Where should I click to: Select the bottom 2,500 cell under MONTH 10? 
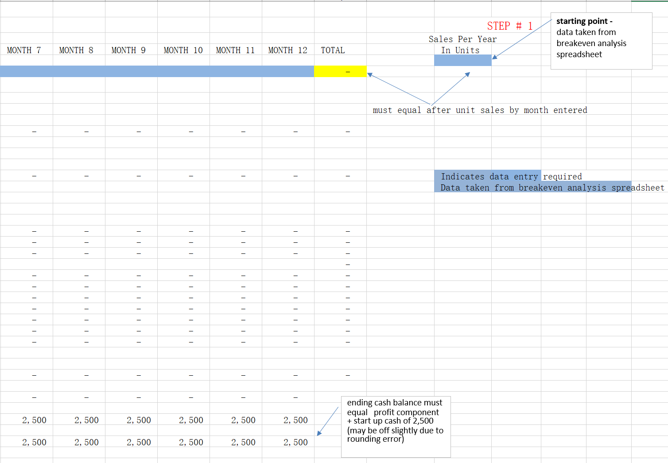coord(191,442)
